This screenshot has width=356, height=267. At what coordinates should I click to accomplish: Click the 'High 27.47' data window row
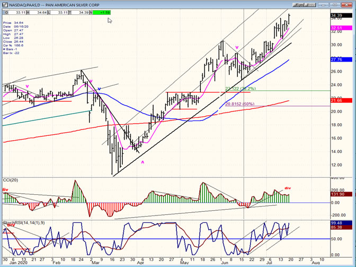[13, 34]
